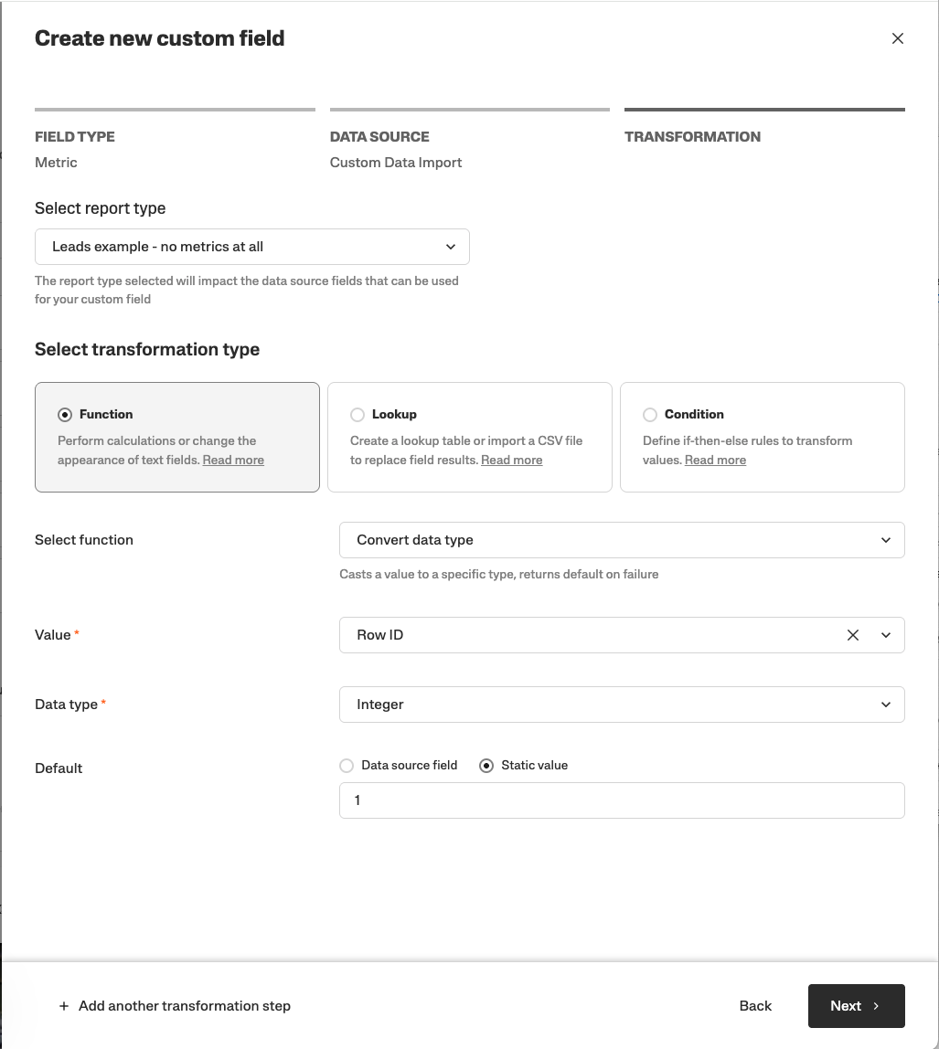The width and height of the screenshot is (939, 1049).
Task: Click Read more in the Lookup card
Action: [511, 460]
